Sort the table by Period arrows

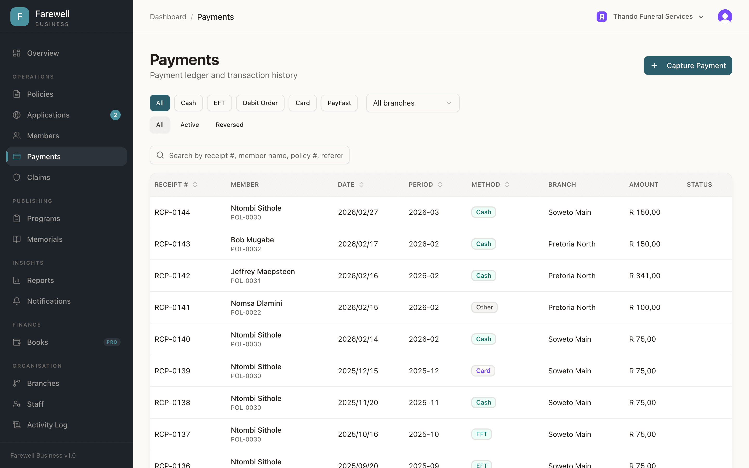pos(440,185)
